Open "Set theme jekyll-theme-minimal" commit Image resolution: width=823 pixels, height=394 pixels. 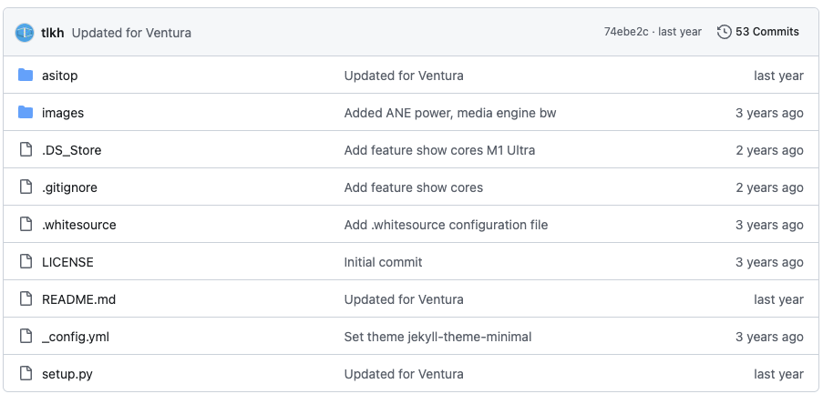437,337
